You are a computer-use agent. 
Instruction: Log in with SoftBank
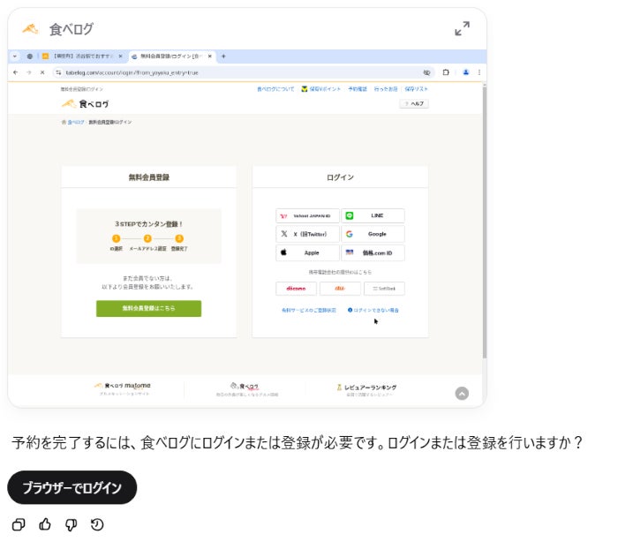pos(384,289)
